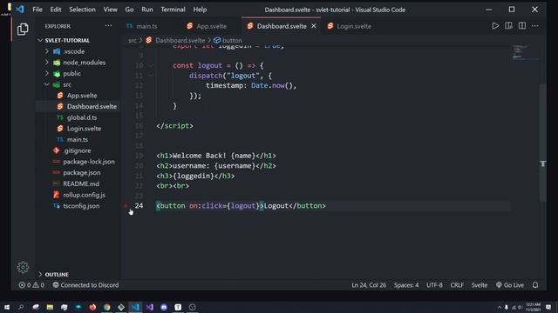Image resolution: width=558 pixels, height=313 pixels.
Task: Fold the code at line 11
Action: (x=151, y=76)
